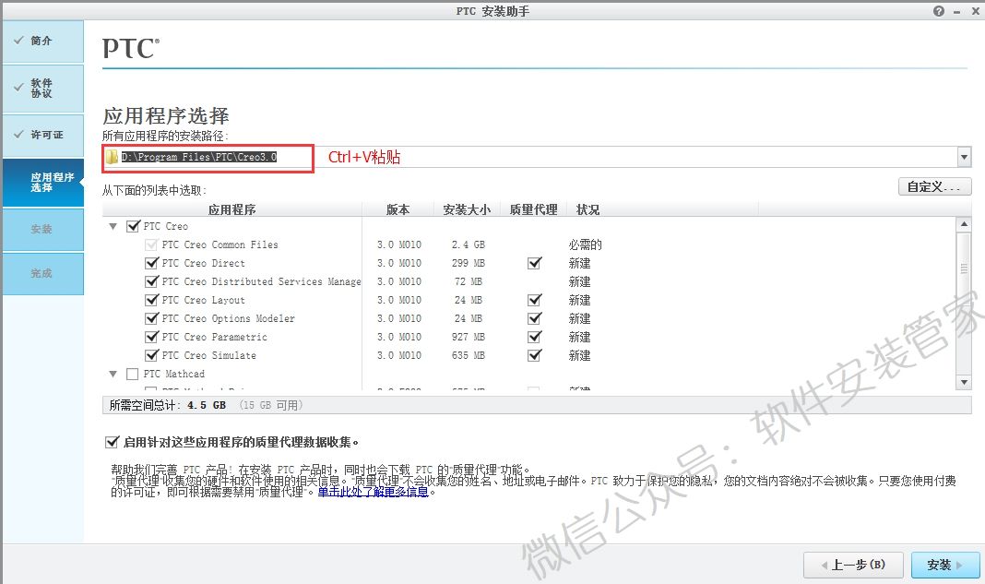This screenshot has width=985, height=584.
Task: Click the 自定义... button
Action: 934,186
